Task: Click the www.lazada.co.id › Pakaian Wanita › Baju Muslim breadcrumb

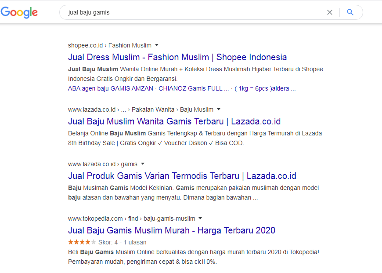Action: (x=141, y=109)
